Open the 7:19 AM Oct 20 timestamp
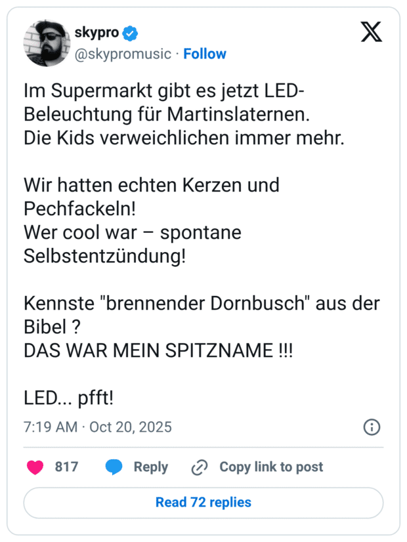This screenshot has width=407, height=542. click(98, 427)
